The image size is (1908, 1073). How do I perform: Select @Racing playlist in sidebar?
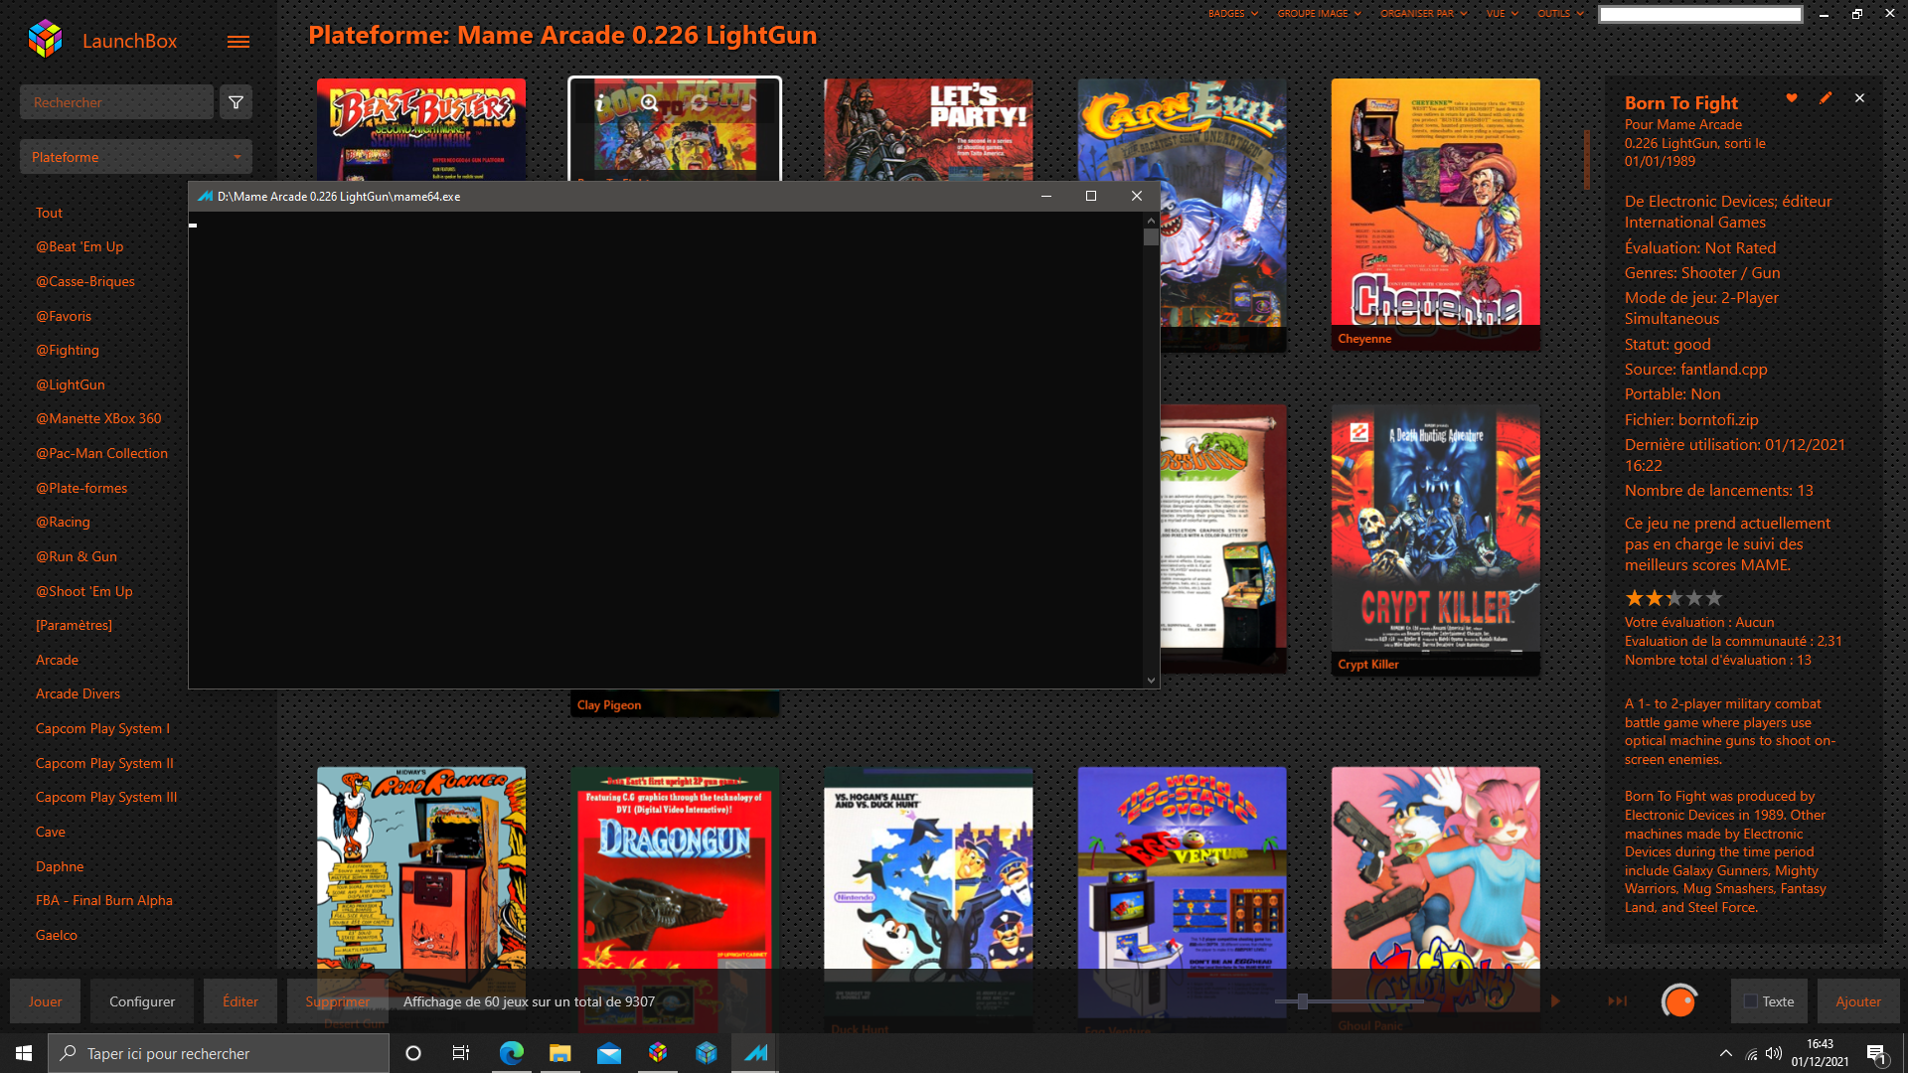(63, 522)
